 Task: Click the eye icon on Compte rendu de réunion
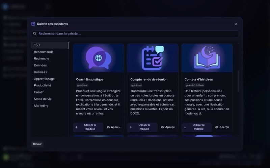(162, 127)
